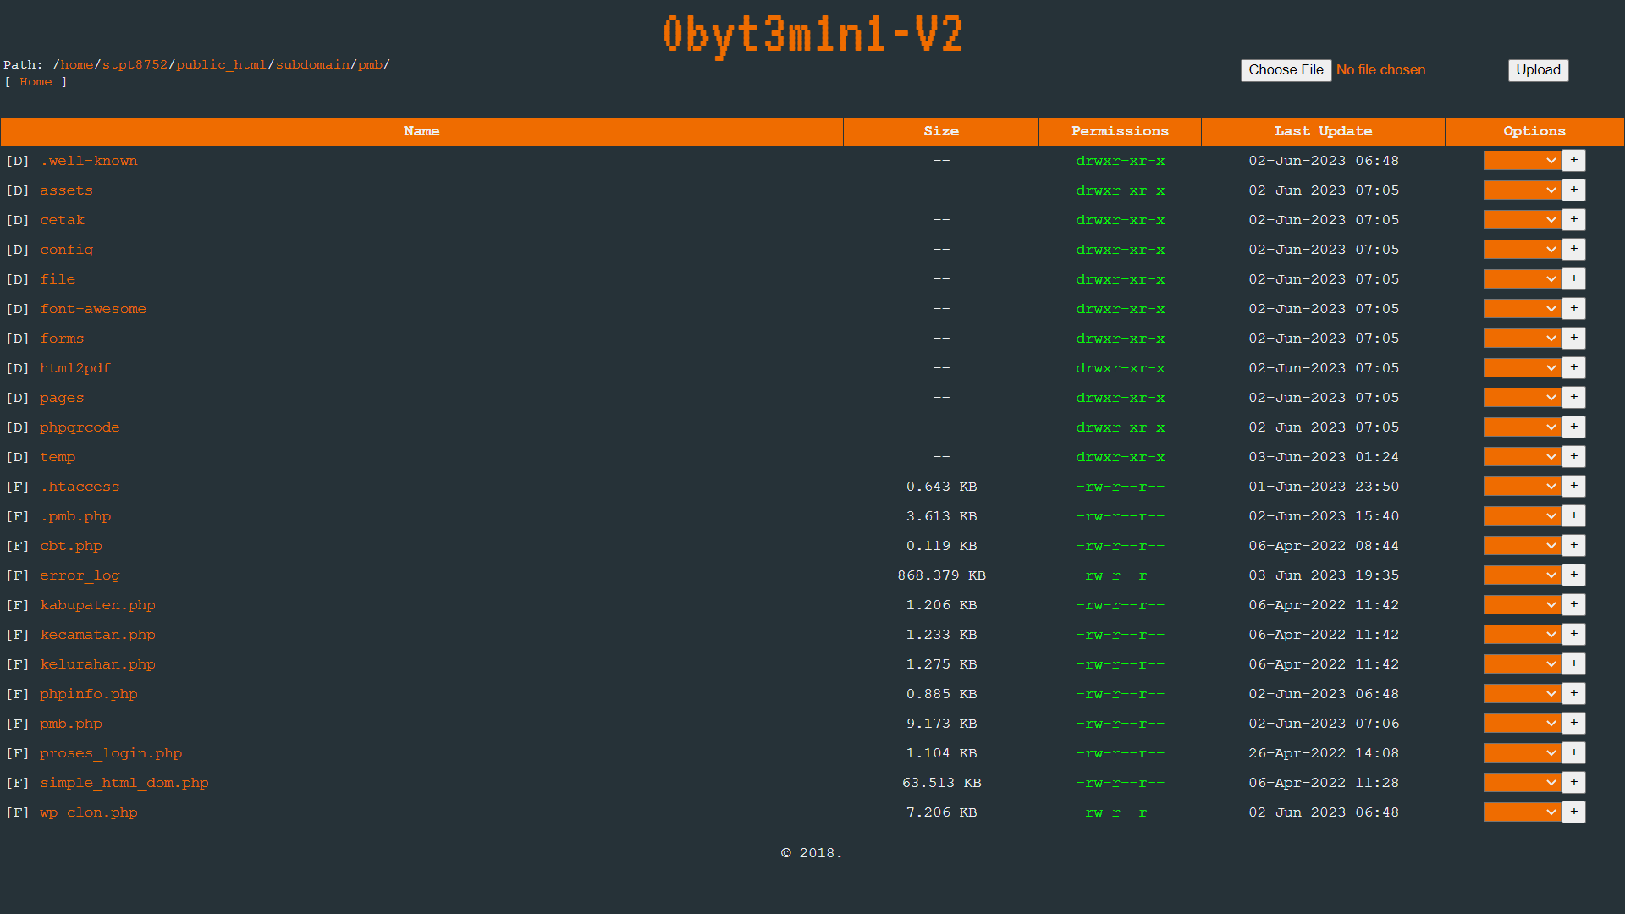
Task: Open the options dropdown for .well-known
Action: 1522,161
